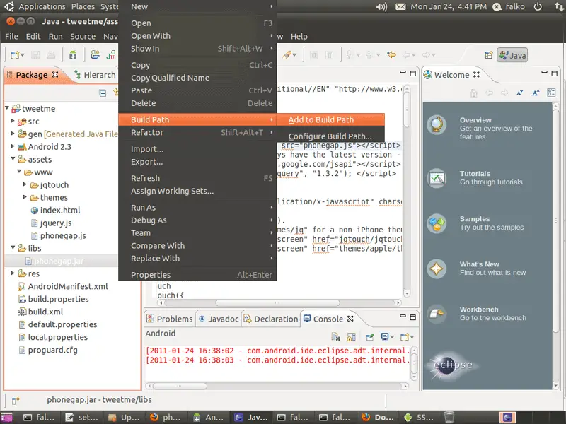Expand the Android 2.3 library node
The height and width of the screenshot is (424, 566).
click(13, 146)
